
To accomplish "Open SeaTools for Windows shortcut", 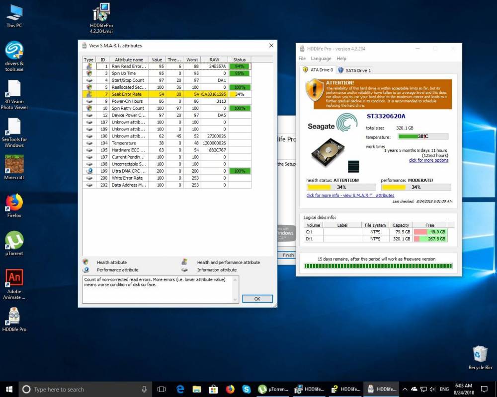I will pyautogui.click(x=14, y=132).
